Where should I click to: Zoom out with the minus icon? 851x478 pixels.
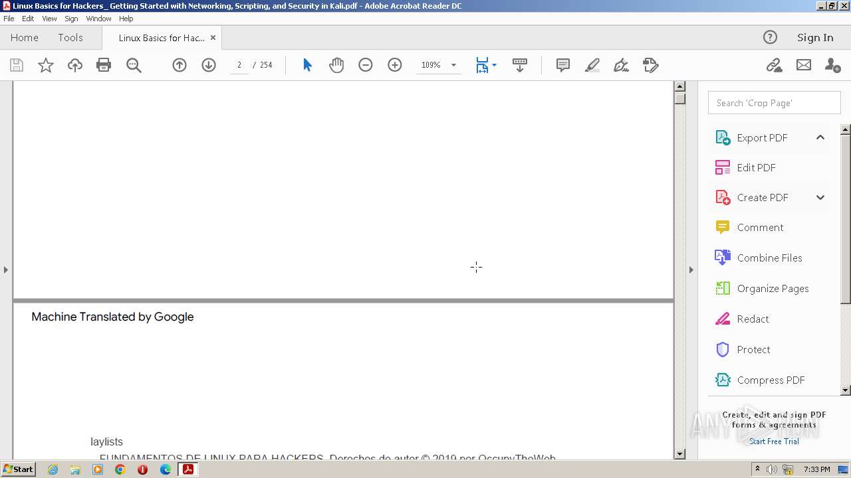[366, 65]
